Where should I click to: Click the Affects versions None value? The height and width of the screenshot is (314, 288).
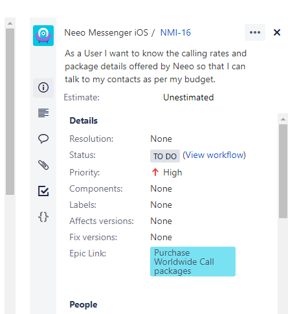click(161, 221)
